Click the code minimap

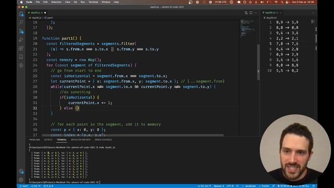(248, 28)
